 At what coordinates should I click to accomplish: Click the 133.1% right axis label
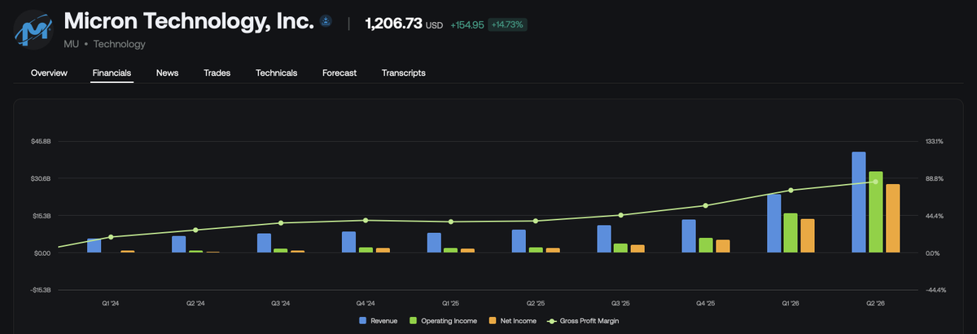point(935,142)
